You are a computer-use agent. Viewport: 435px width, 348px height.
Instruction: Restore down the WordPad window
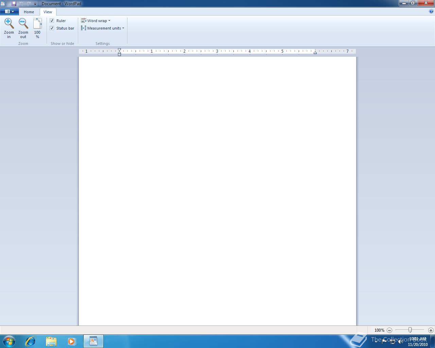(x=413, y=3)
